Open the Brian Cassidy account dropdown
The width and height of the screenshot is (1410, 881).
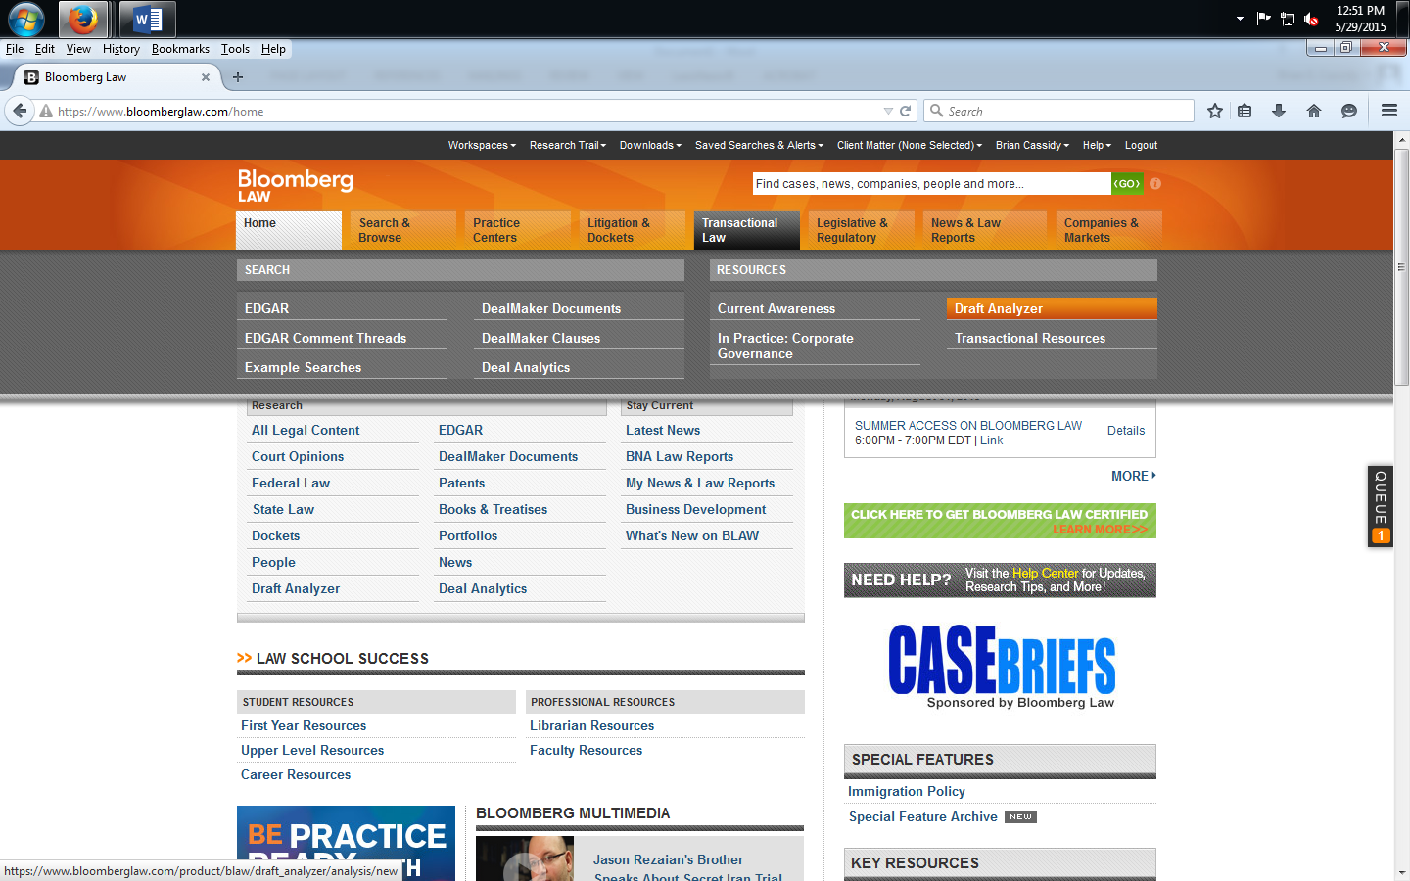(1032, 145)
